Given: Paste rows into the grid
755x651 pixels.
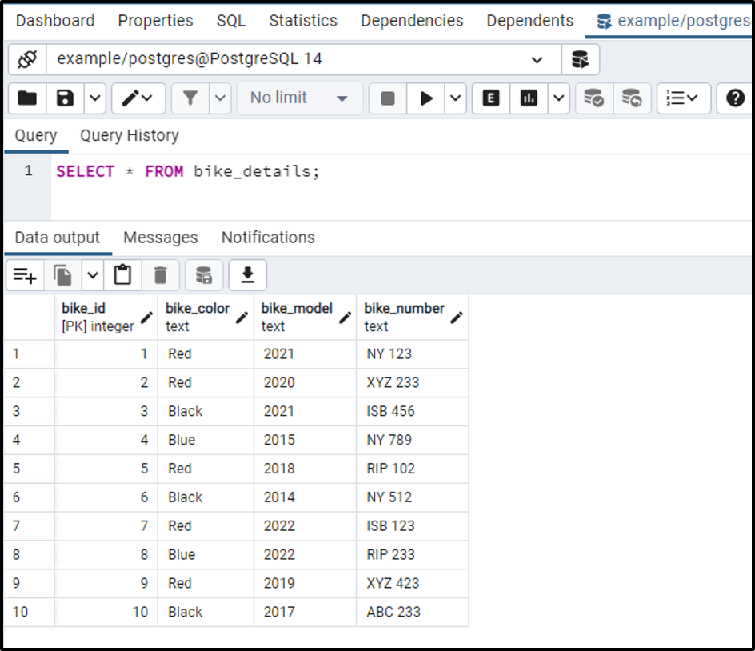Looking at the screenshot, I should tap(122, 274).
